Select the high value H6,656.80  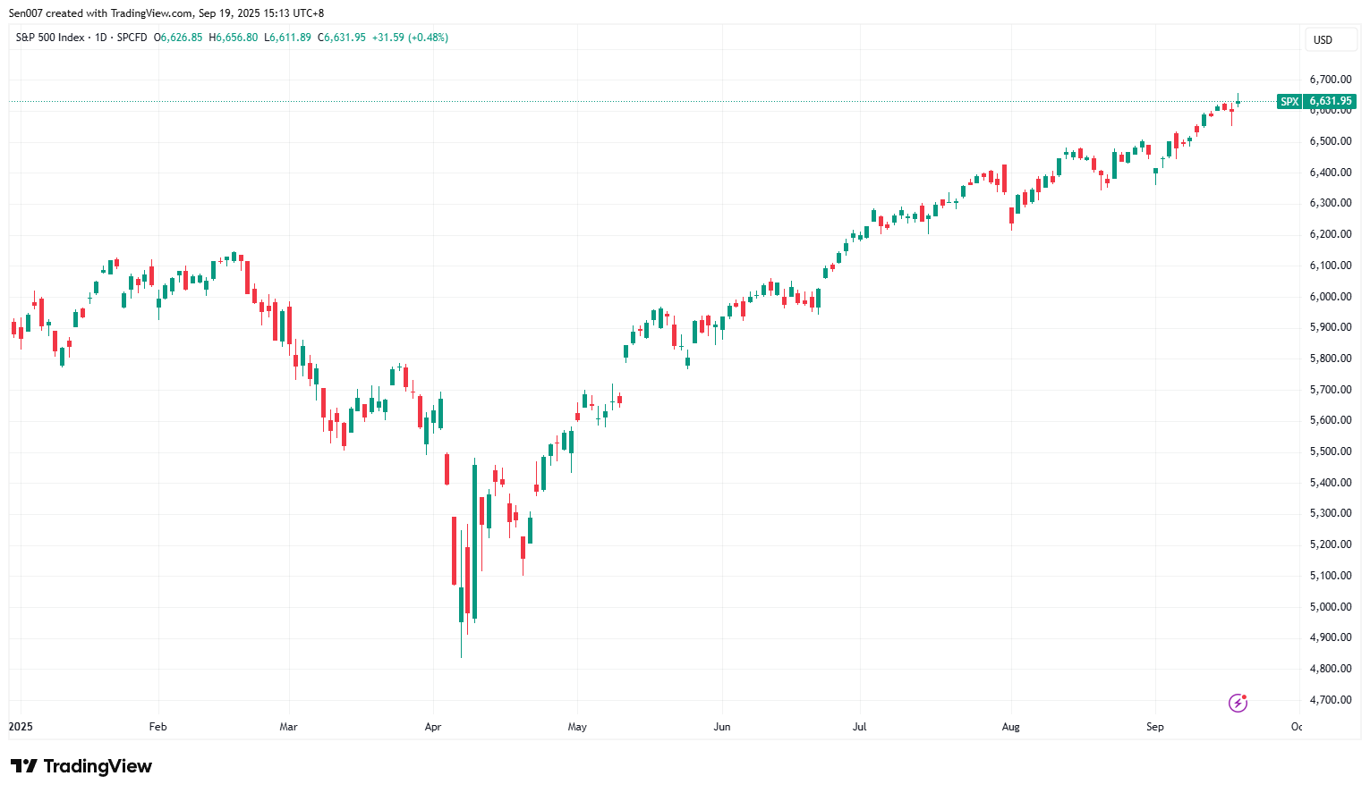pyautogui.click(x=234, y=38)
